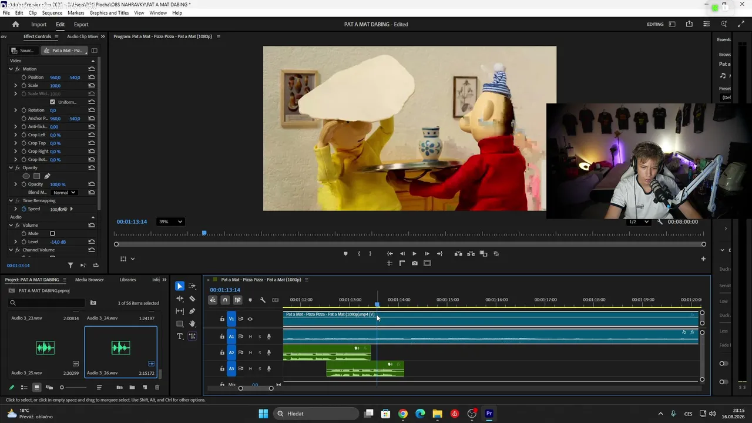Select the Rectangle tool in Tools panel
Screen dimensions: 752x423
click(x=180, y=324)
